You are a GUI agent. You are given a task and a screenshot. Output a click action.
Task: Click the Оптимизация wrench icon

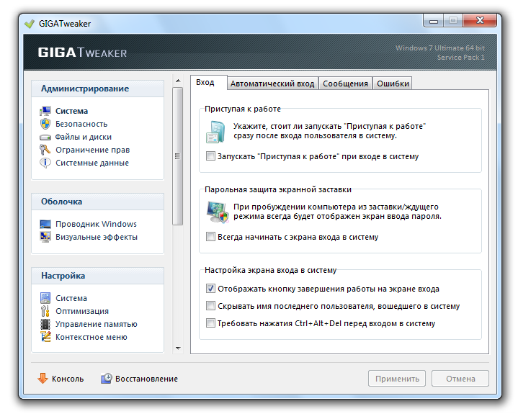[45, 311]
